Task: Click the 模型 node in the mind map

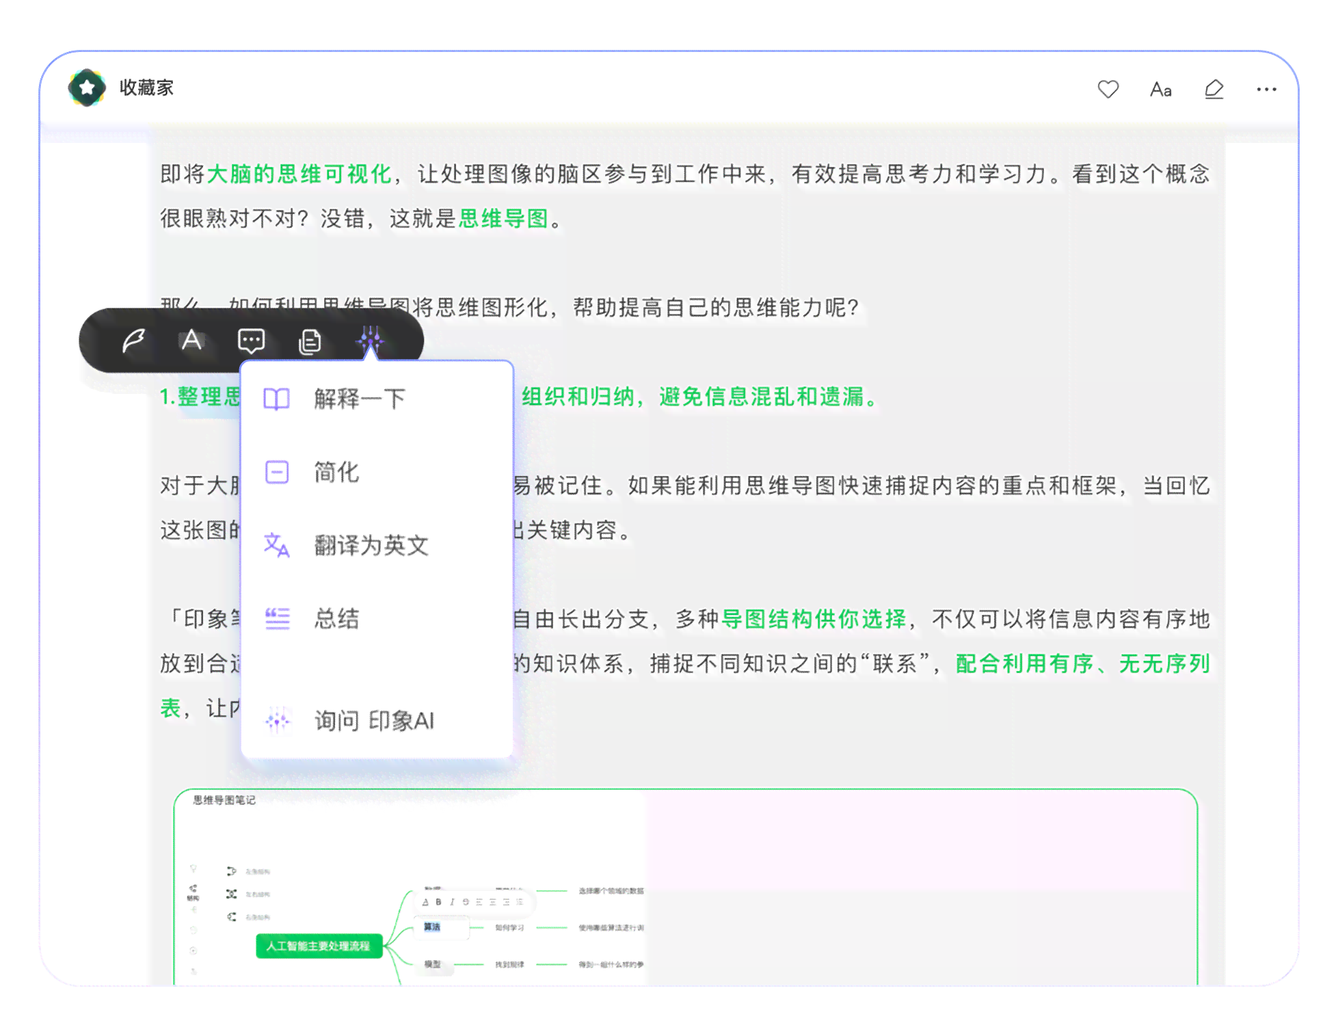Action: (x=432, y=964)
